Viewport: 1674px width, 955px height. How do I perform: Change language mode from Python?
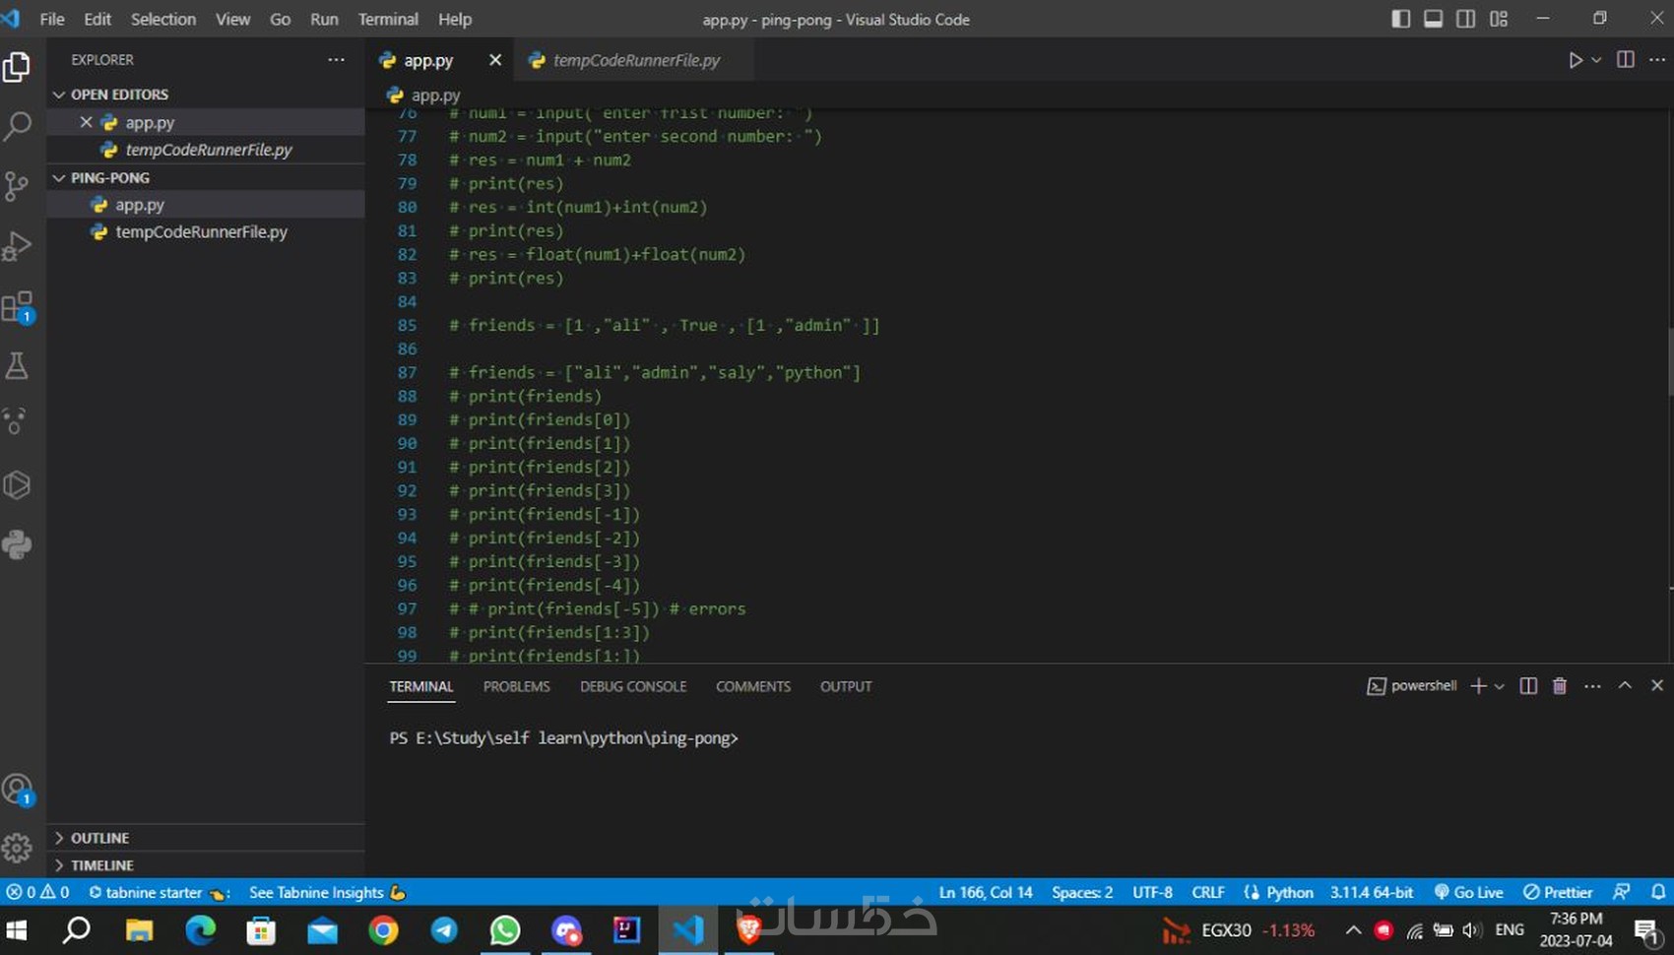(x=1289, y=892)
